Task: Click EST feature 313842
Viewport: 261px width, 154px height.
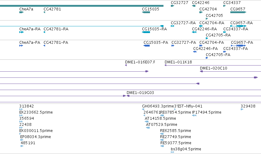Action: pos(26,106)
